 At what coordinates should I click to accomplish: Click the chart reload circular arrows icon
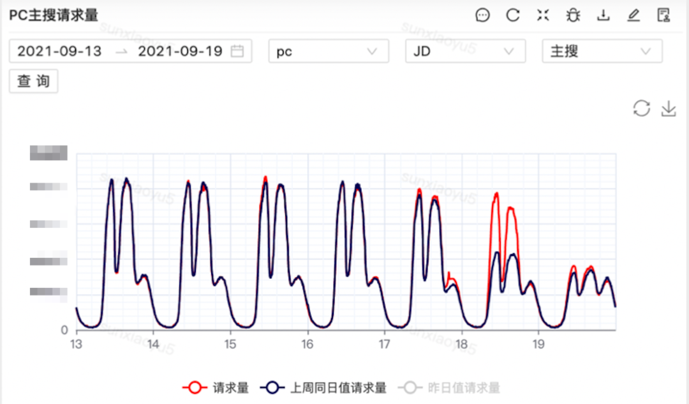point(642,108)
